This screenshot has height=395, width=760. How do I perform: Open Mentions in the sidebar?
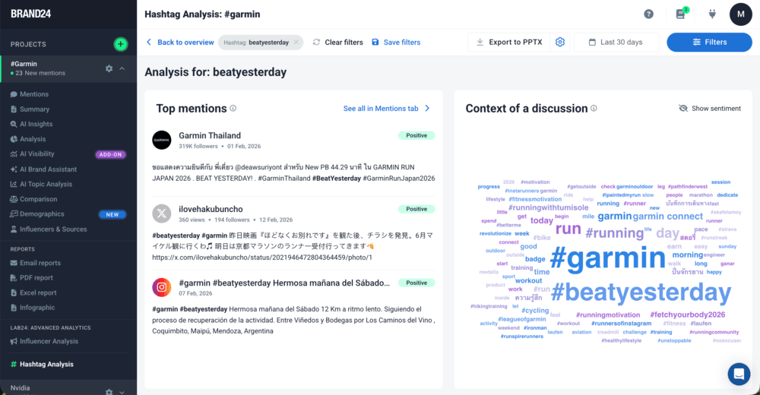tap(34, 94)
